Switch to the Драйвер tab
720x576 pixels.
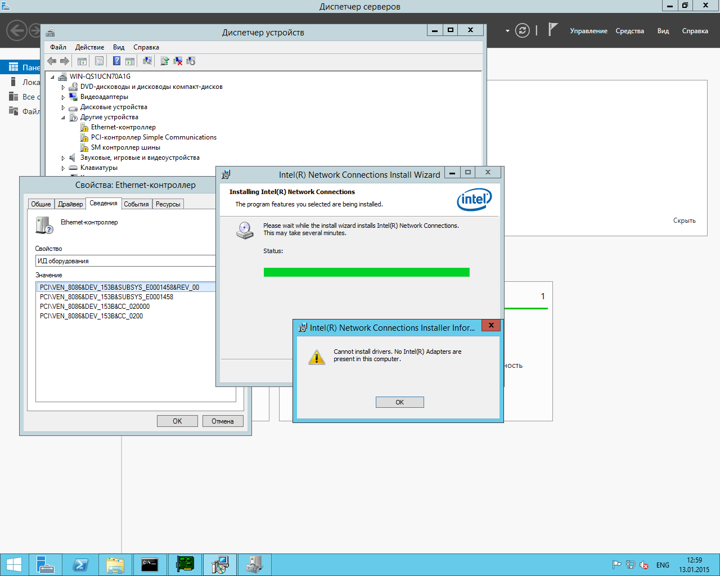[x=70, y=204]
